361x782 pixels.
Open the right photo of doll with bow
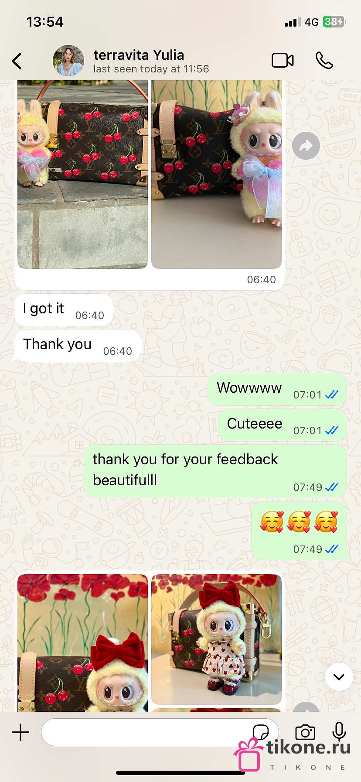[x=216, y=175]
